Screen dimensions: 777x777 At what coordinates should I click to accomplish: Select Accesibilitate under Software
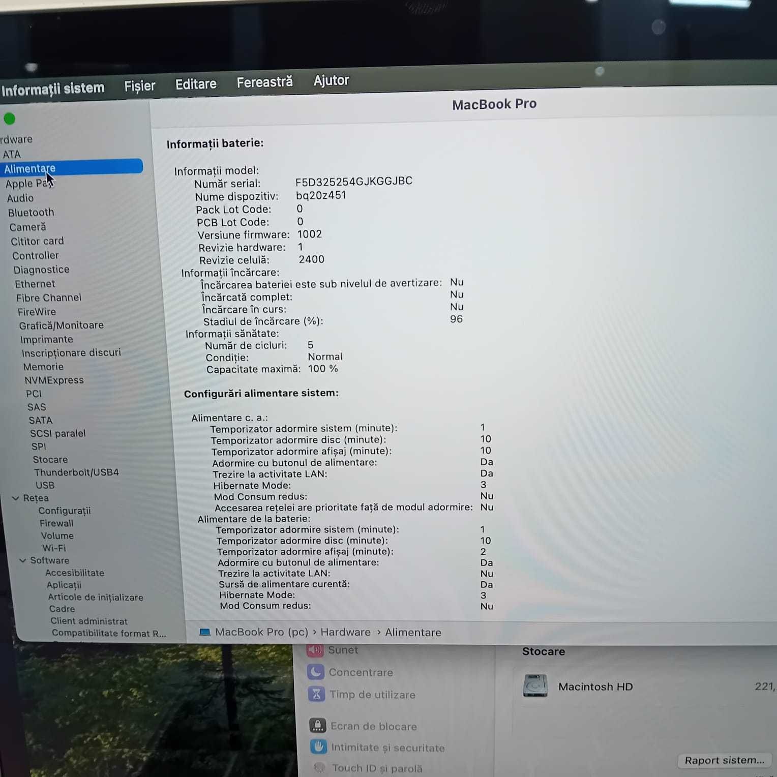74,573
